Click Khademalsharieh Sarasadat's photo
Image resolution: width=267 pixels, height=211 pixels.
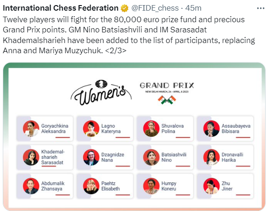coord(31,157)
